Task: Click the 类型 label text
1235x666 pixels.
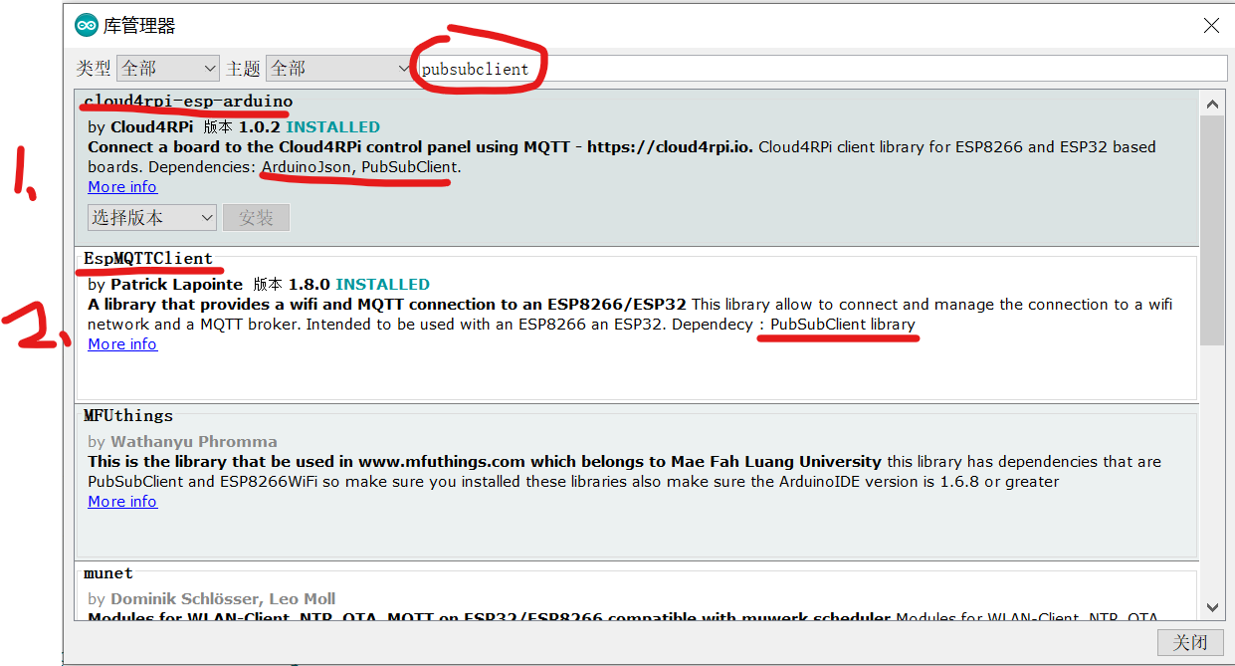Action: click(94, 68)
